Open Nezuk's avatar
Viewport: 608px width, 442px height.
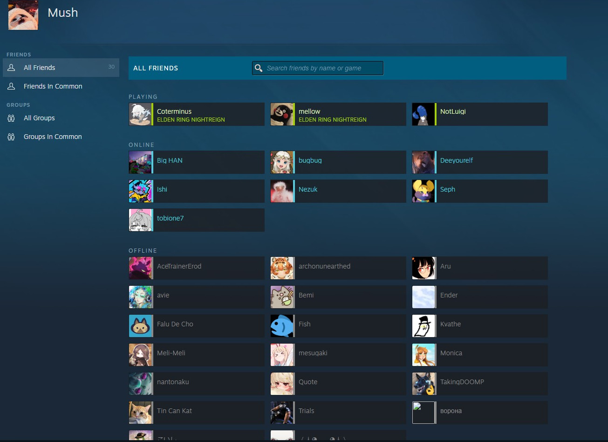point(282,191)
